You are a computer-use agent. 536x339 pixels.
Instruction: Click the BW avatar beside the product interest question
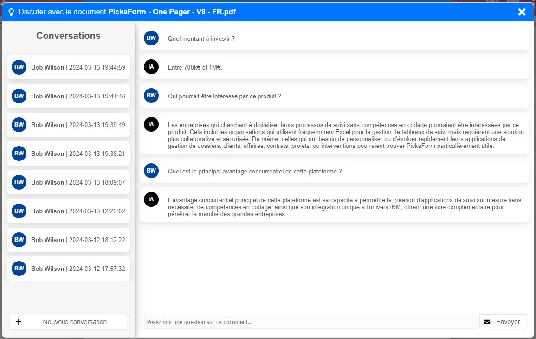click(151, 96)
